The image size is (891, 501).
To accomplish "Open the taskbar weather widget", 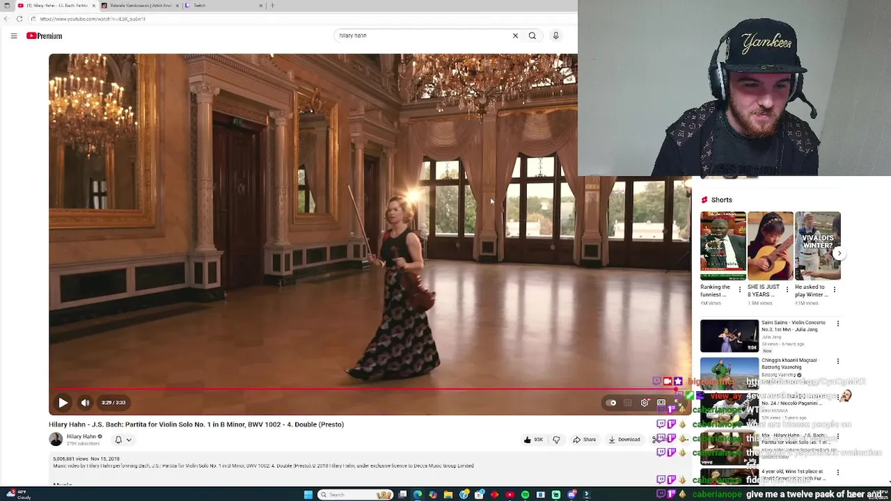I will [17, 495].
